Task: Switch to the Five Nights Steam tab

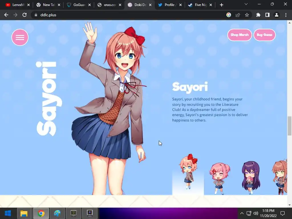Action: coord(198,5)
